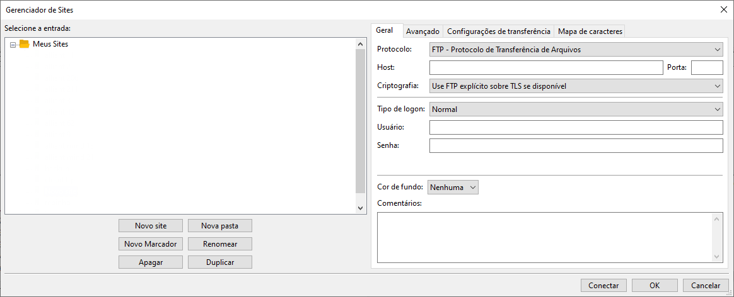Switch to the Geral tab
The width and height of the screenshot is (734, 297).
pos(386,31)
